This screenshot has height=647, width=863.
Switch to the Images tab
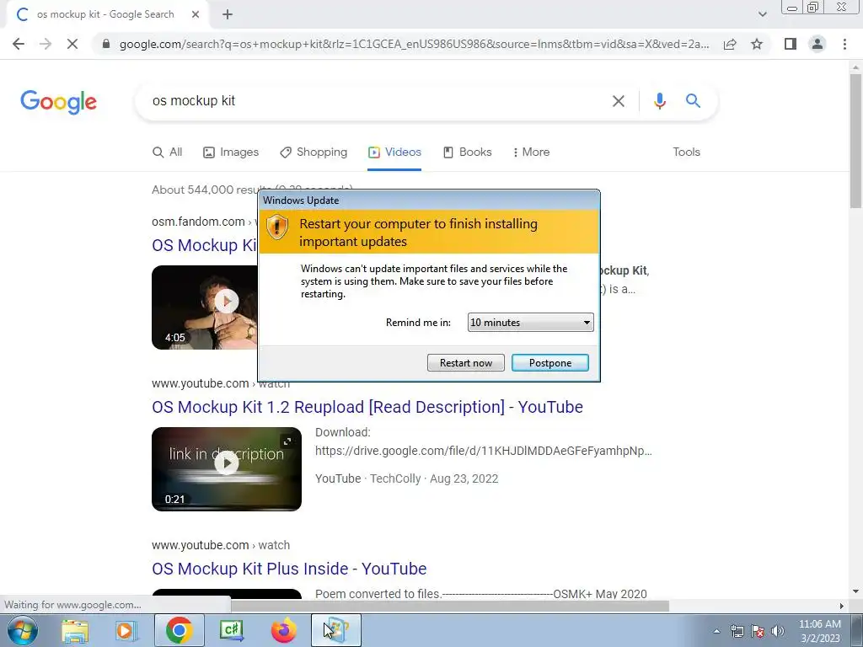[231, 152]
